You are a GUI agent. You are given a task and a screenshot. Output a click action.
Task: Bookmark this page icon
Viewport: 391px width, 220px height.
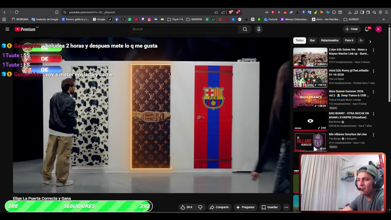tap(57, 12)
